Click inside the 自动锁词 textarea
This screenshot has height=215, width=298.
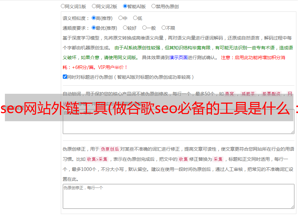coord(179,122)
